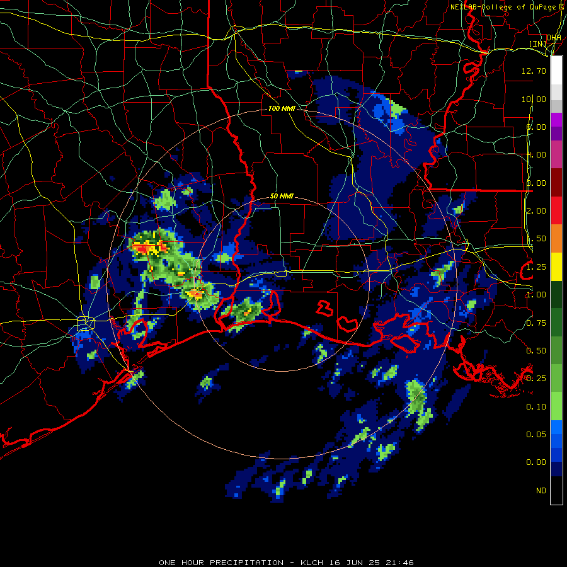Click the 50 NMI range ring label
The image size is (567, 567).
point(282,196)
